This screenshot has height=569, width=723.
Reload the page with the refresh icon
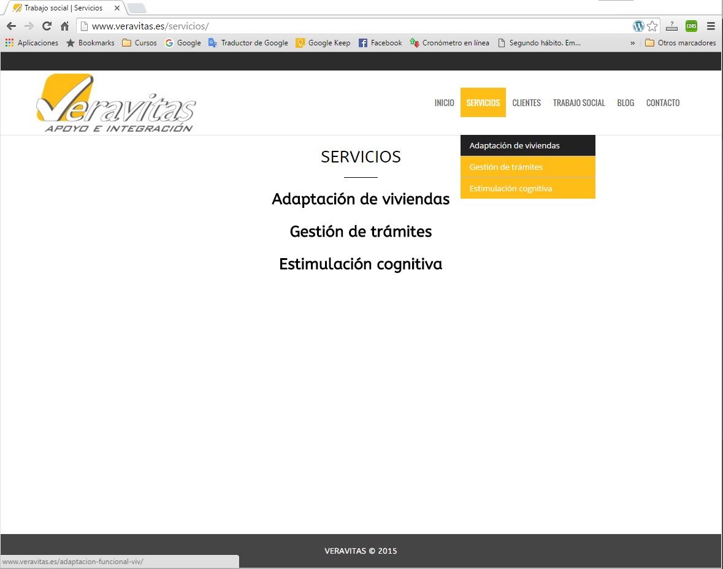click(47, 26)
